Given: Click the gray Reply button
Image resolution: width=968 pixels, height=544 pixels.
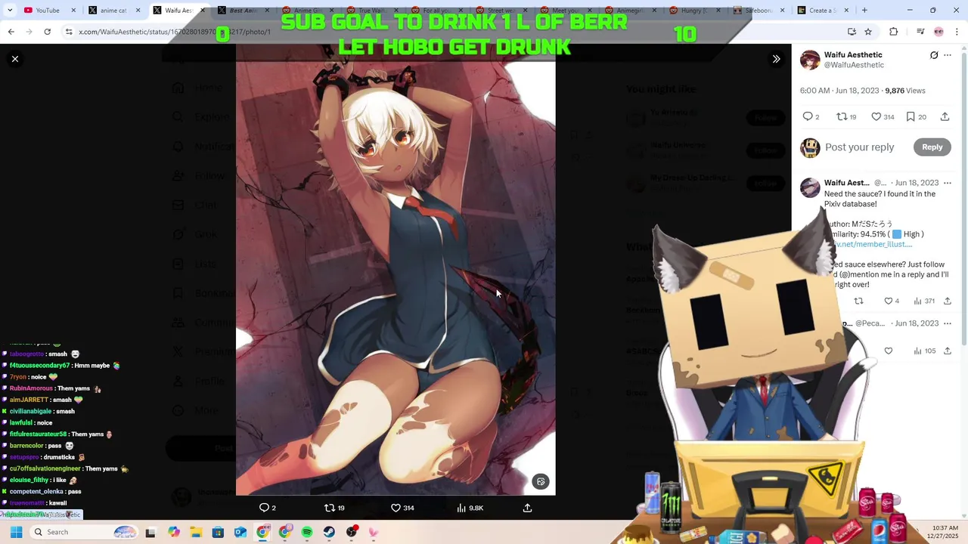Looking at the screenshot, I should click(932, 147).
